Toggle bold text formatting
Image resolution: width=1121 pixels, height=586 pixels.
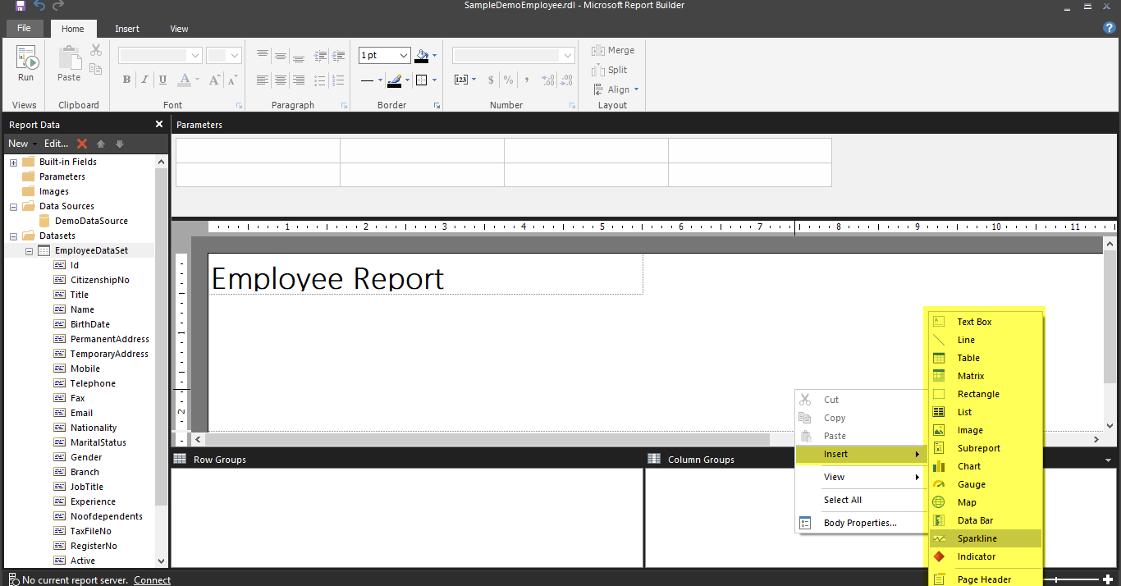tap(126, 80)
